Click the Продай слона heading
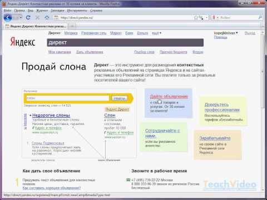Image resolution: width=267 pixels, height=200 pixels. [54, 67]
